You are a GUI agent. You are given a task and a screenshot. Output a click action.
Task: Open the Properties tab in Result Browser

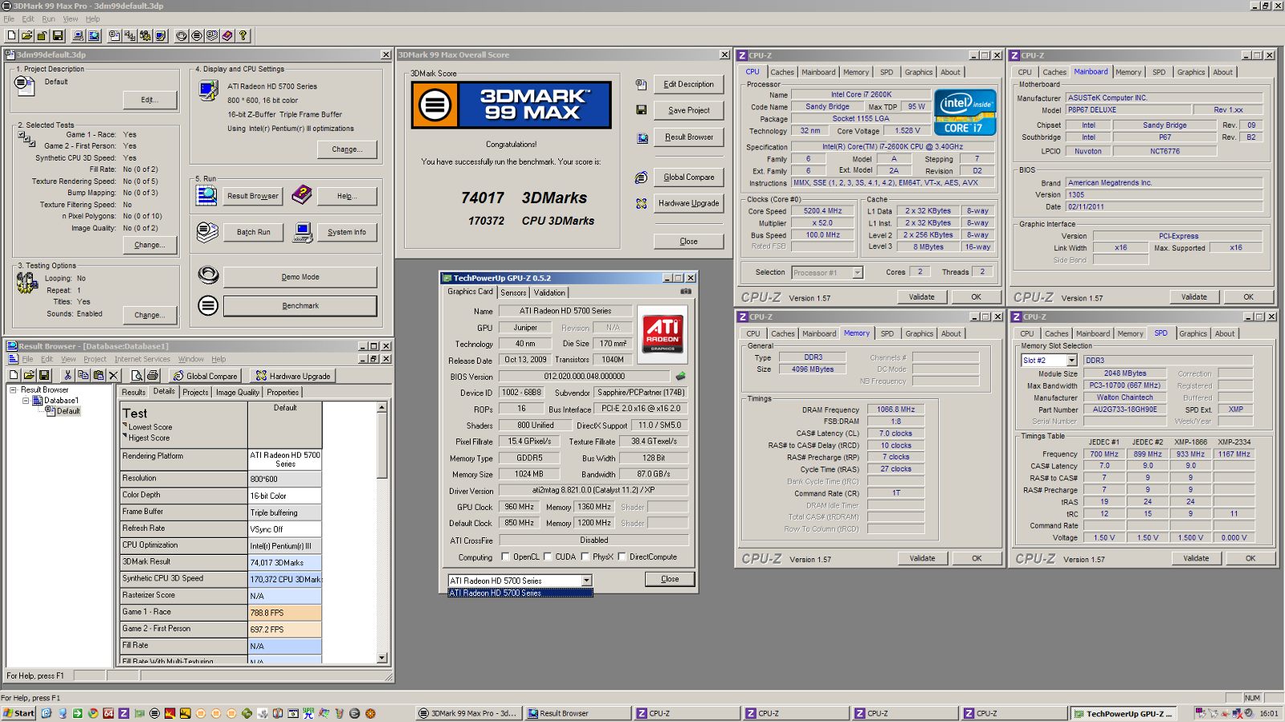tap(283, 392)
